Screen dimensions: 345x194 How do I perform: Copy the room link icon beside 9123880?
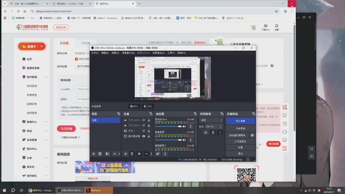click(272, 66)
